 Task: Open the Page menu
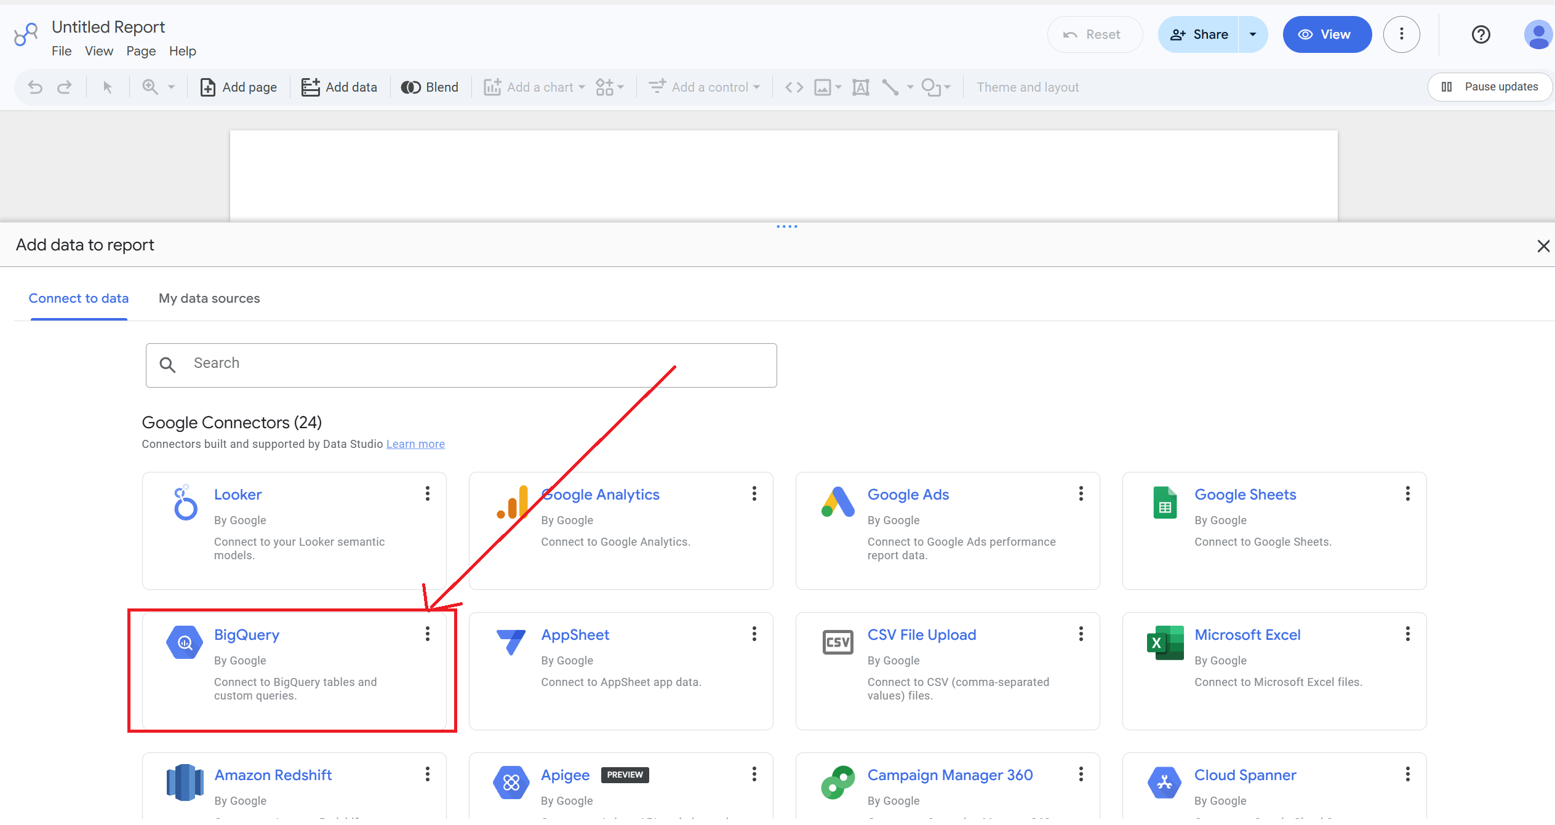tap(141, 51)
